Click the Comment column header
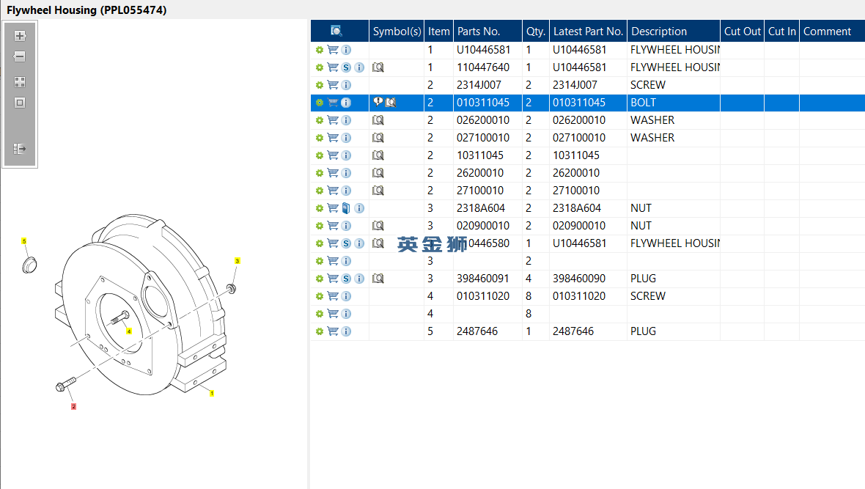The height and width of the screenshot is (489, 865). (x=833, y=31)
